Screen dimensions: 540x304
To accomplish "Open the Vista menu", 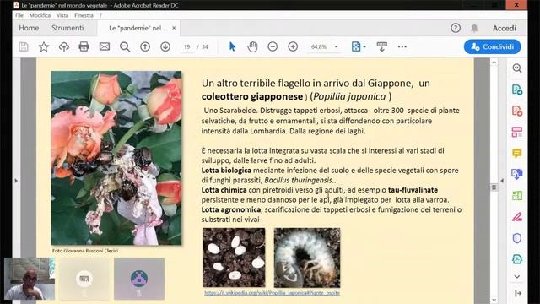I will click(62, 15).
